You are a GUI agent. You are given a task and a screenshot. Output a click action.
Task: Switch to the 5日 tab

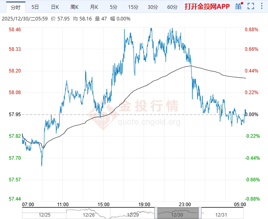pyautogui.click(x=35, y=7)
